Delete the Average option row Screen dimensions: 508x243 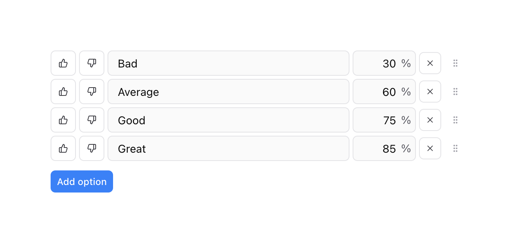pos(430,92)
